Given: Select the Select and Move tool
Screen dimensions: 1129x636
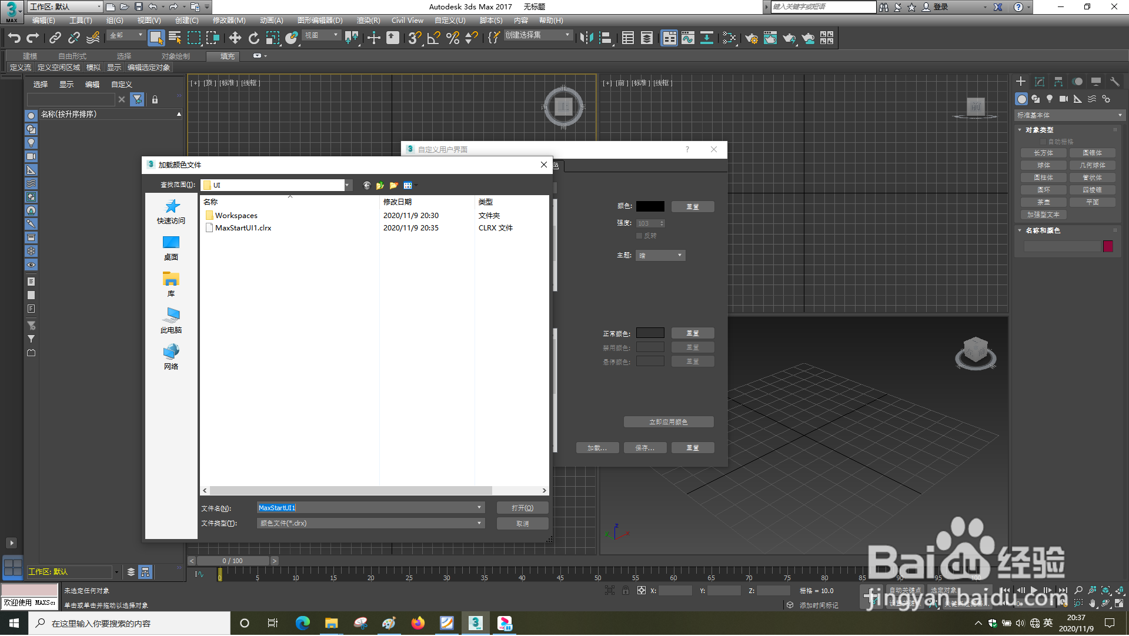Looking at the screenshot, I should [235, 38].
